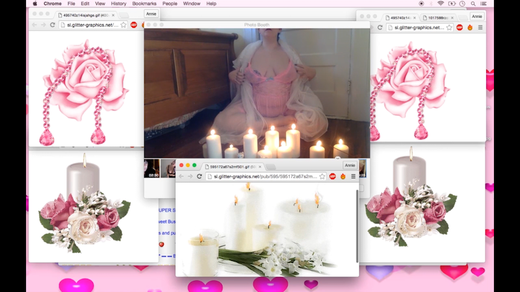Open the Annie profile switcher in the front window
The width and height of the screenshot is (520, 292).
[x=350, y=165]
